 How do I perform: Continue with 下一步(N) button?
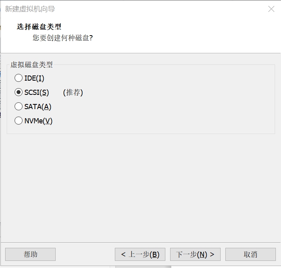pos(195,254)
